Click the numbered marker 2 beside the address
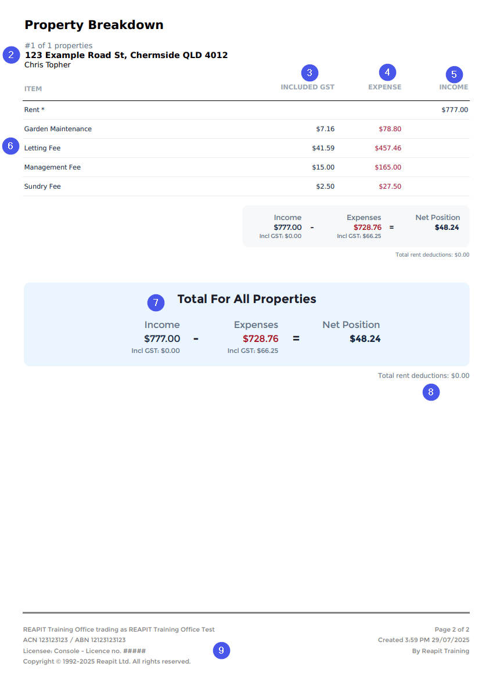 click(11, 55)
